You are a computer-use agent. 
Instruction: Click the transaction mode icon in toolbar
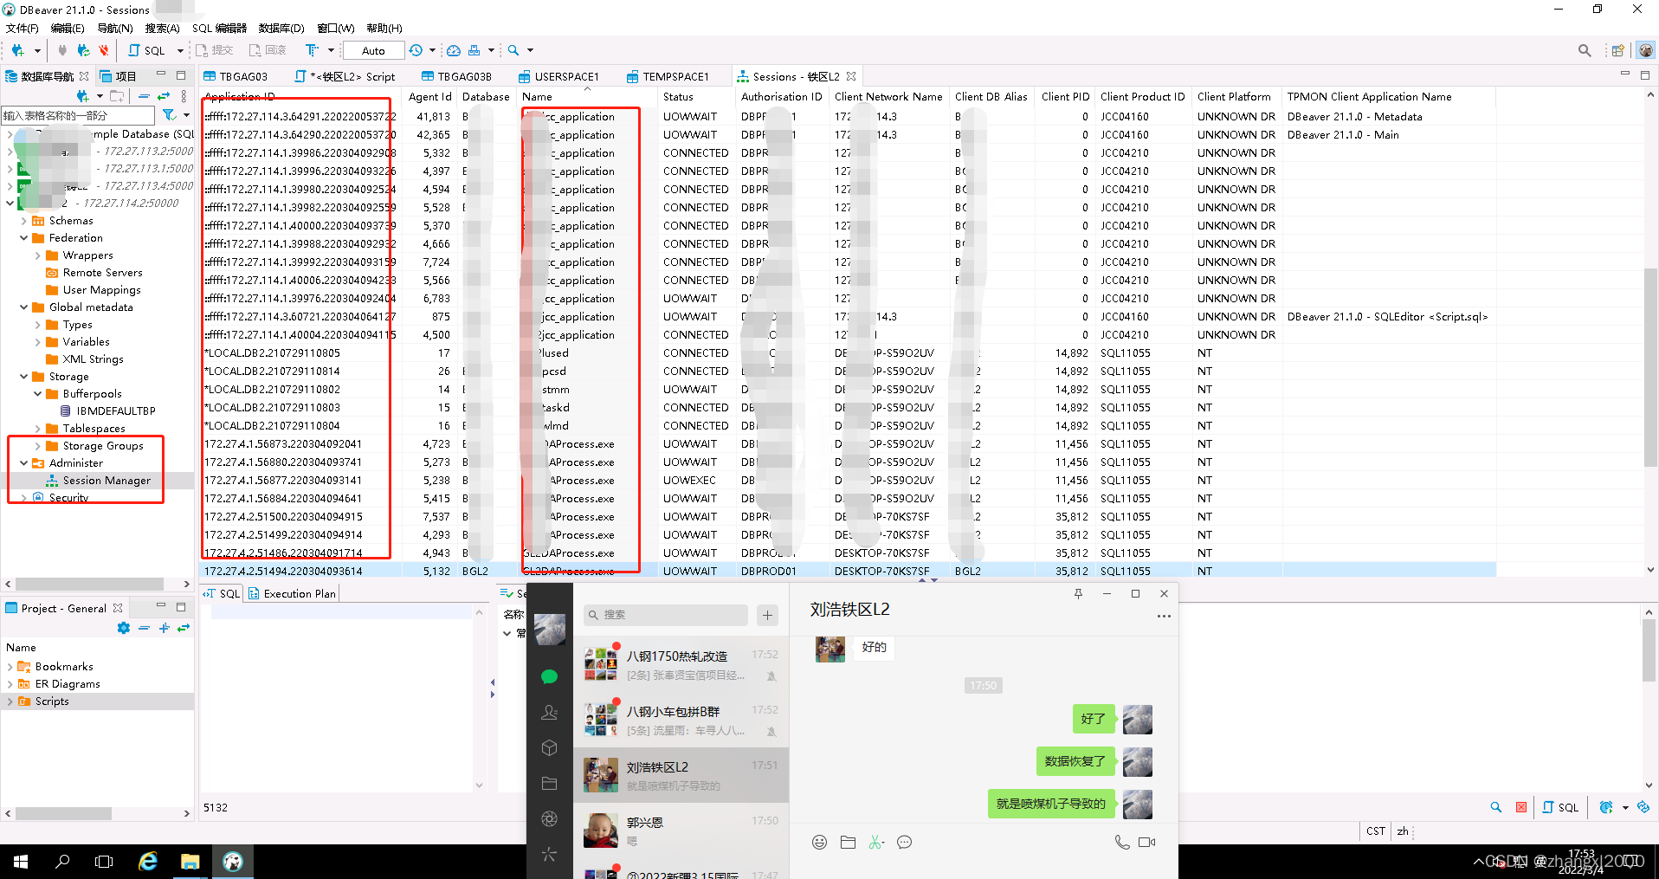click(312, 50)
